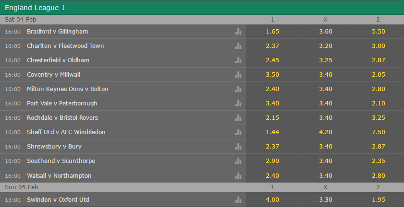The image size is (404, 207).
Task: Select Oxford Utd away win odds 1.95
Action: pyautogui.click(x=378, y=199)
